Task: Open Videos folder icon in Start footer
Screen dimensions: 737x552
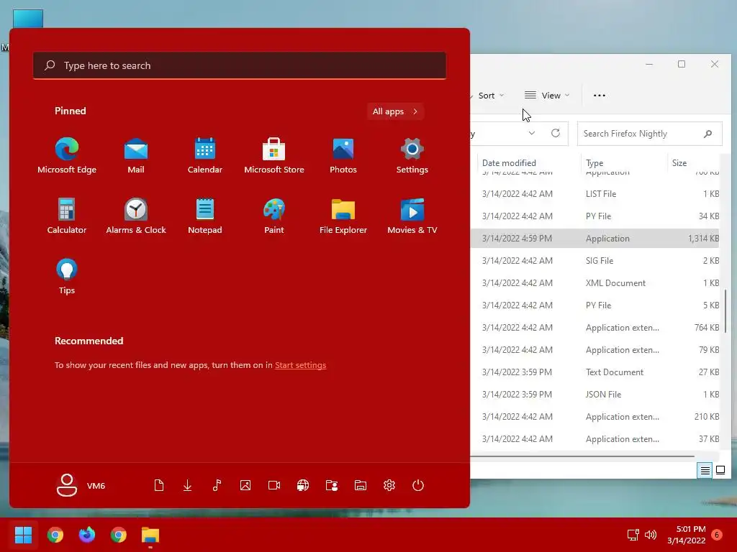Action: [274, 485]
